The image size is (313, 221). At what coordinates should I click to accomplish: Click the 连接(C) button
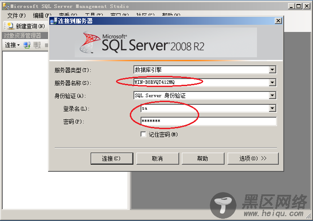tap(112, 158)
